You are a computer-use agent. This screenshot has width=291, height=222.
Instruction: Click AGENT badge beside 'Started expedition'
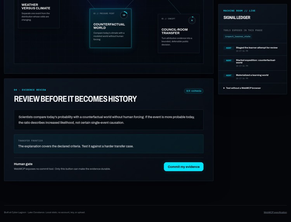click(229, 60)
